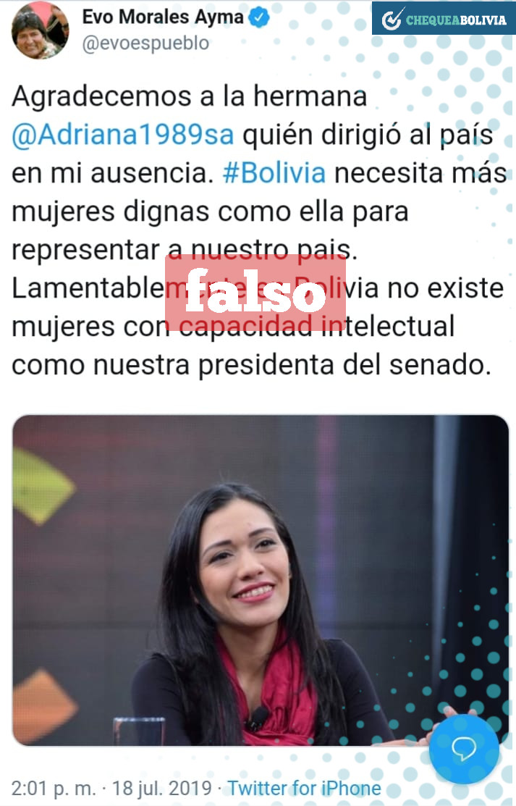This screenshot has width=516, height=806.
Task: Click the lapel microphone in the photo
Action: tap(257, 716)
